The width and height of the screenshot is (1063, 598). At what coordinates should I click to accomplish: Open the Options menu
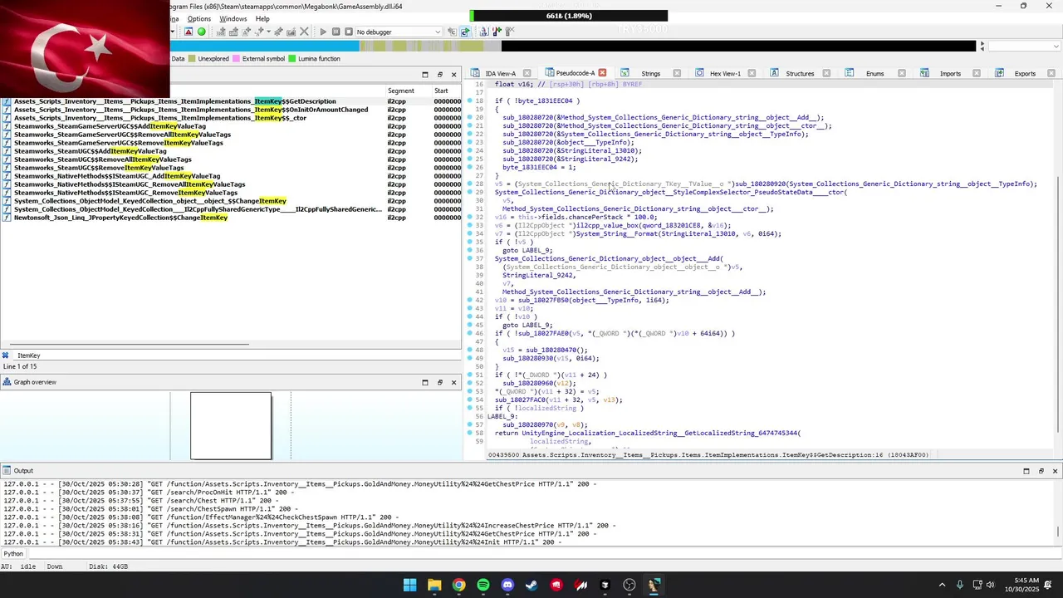pyautogui.click(x=199, y=18)
